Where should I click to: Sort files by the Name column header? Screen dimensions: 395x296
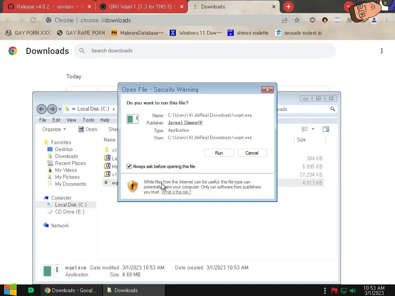tap(110, 140)
